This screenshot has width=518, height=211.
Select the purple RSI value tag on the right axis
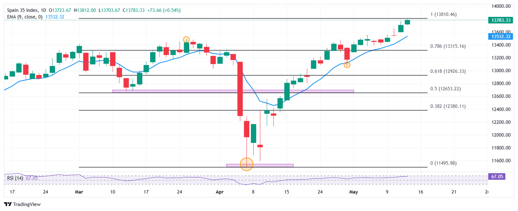(x=496, y=176)
